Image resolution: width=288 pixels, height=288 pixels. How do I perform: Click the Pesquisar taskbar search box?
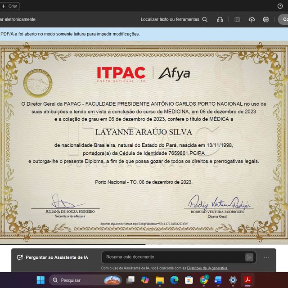[85, 280]
